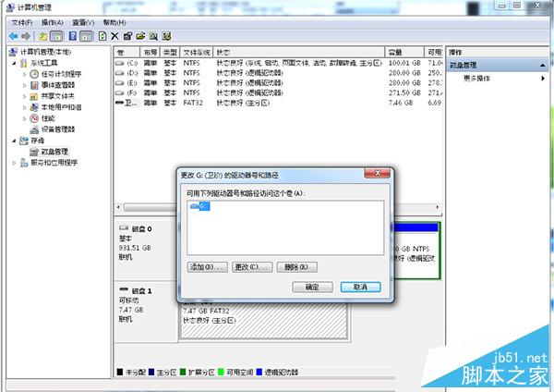554x392 pixels.
Task: Collapse the Storage tree node
Action: pos(14,141)
